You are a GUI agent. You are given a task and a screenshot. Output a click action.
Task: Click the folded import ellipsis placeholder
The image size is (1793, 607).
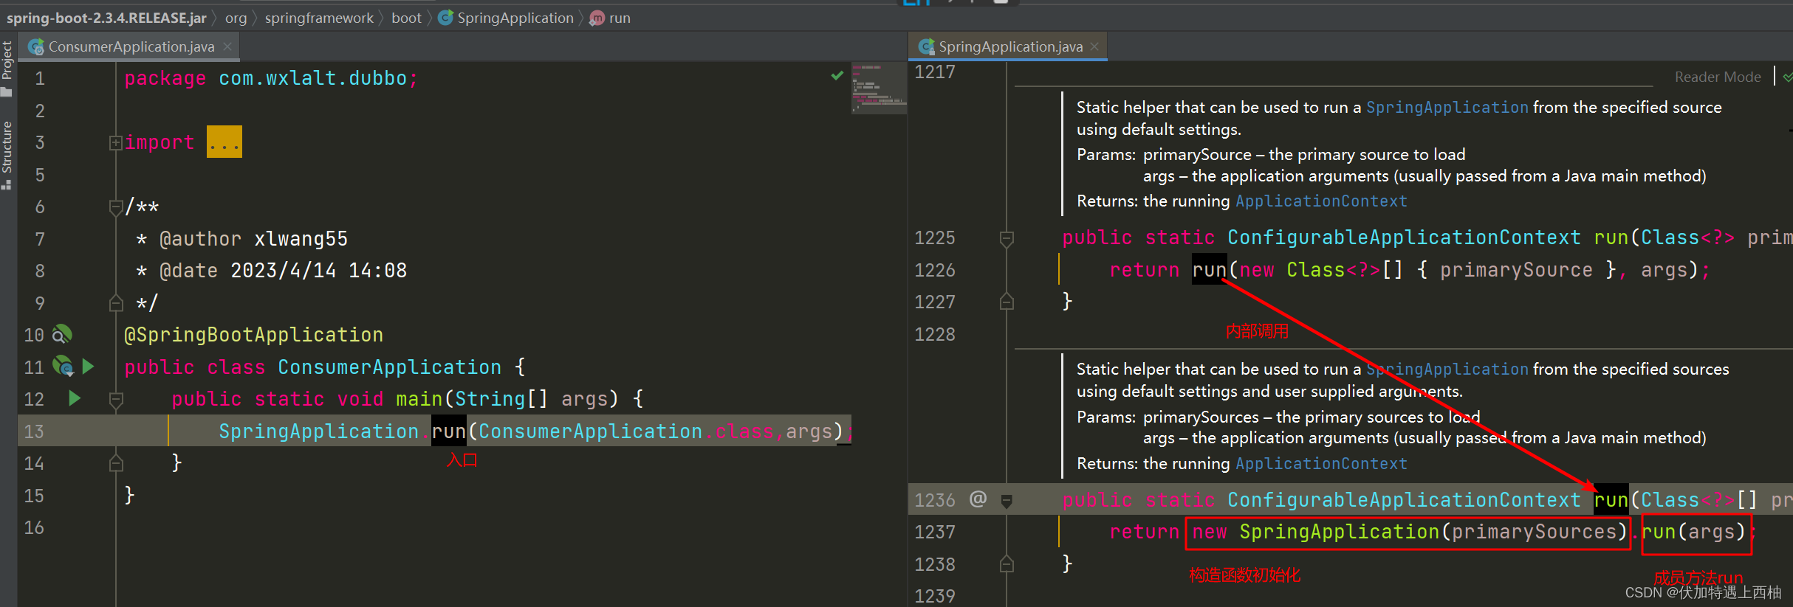pyautogui.click(x=224, y=142)
